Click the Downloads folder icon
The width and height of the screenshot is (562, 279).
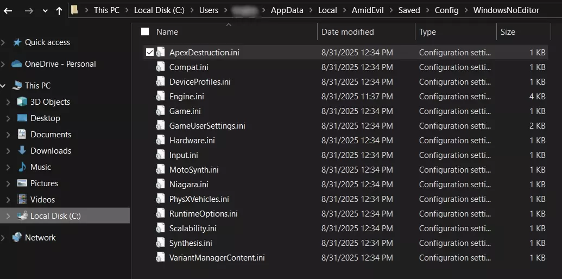[x=22, y=150]
